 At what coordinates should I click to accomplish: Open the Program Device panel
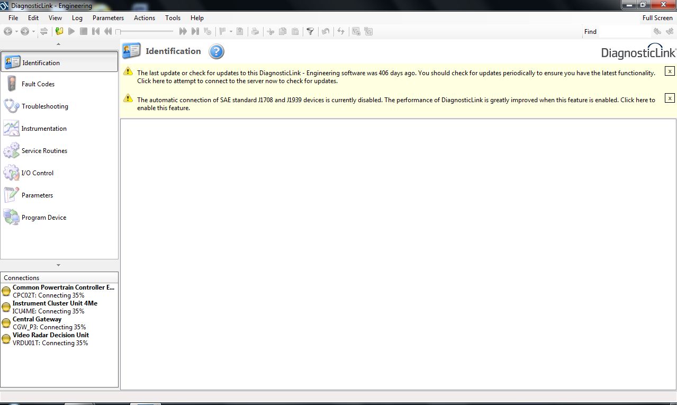pyautogui.click(x=59, y=218)
